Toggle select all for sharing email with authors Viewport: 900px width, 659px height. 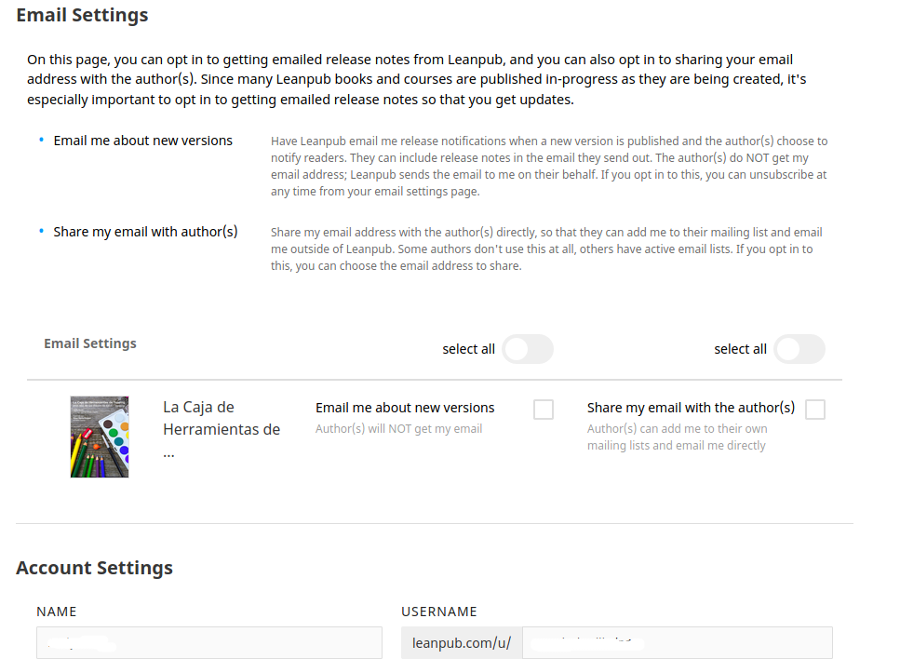799,349
